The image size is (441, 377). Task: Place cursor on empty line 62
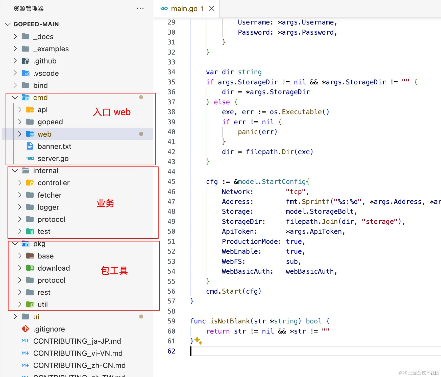point(315,351)
